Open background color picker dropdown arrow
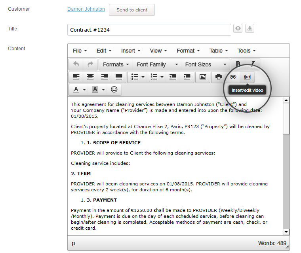 [x=103, y=90]
